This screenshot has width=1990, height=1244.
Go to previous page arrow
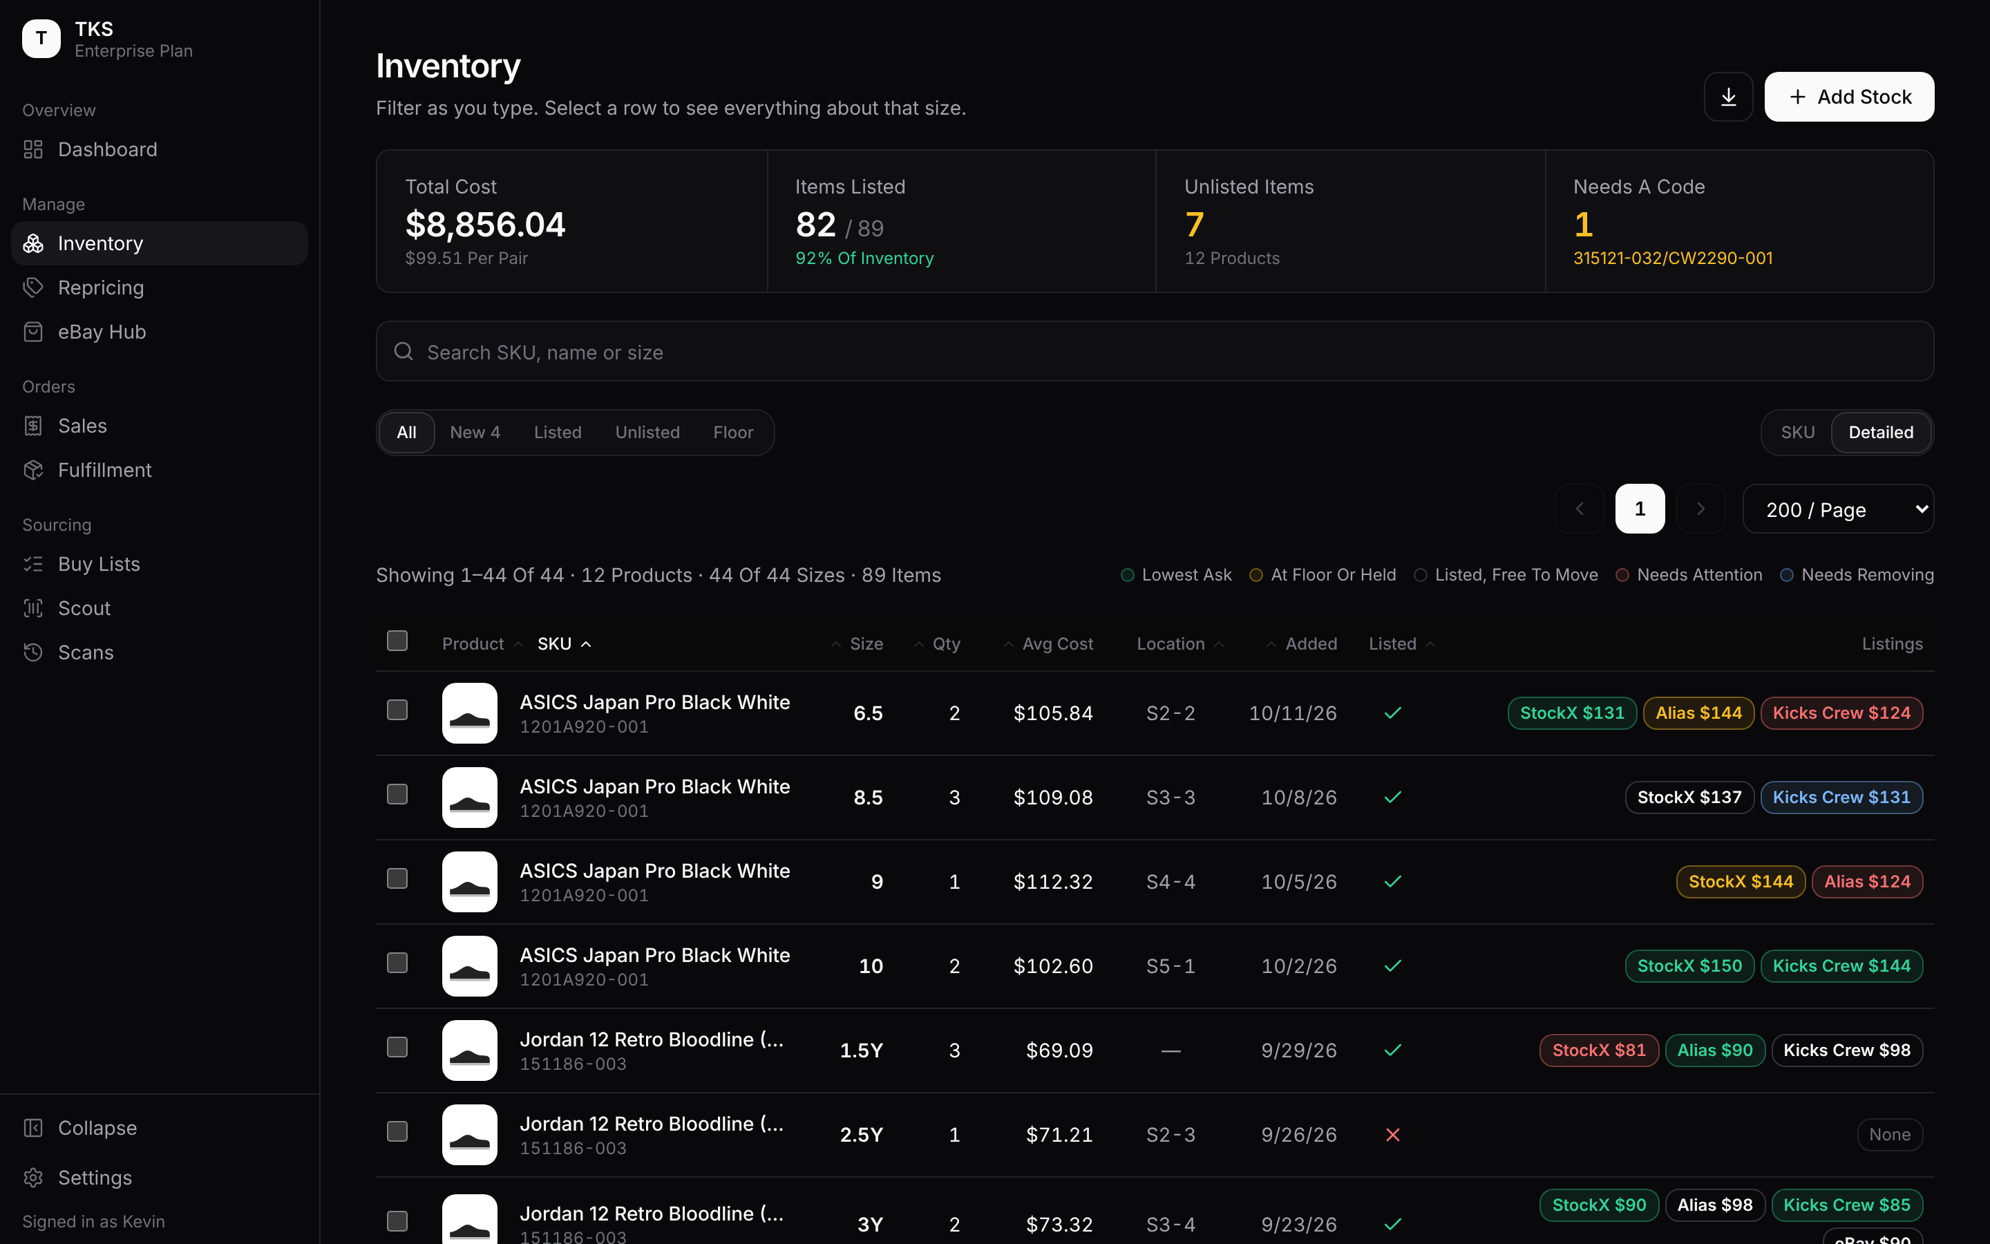tap(1579, 509)
